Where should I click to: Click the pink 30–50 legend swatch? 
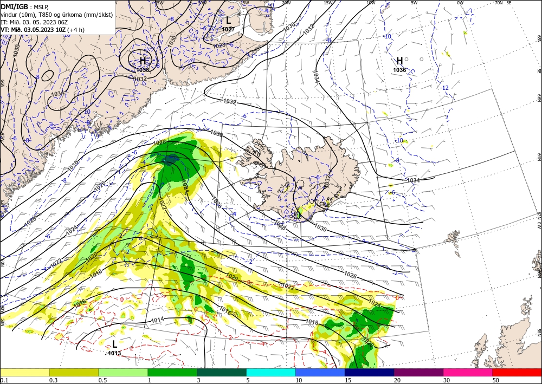click(x=468, y=372)
